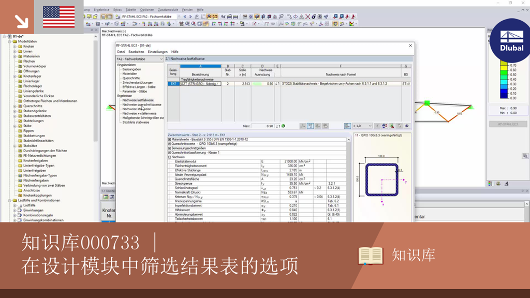Click the blue left arrow for the previous module case
The height and width of the screenshot is (298, 530).
(185, 16)
